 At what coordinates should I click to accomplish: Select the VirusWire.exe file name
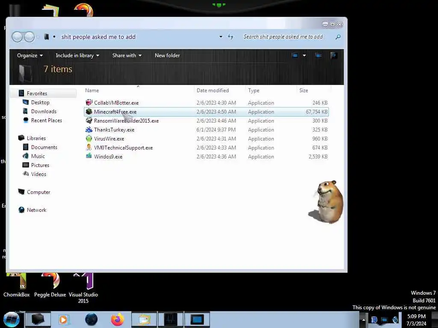(x=109, y=139)
